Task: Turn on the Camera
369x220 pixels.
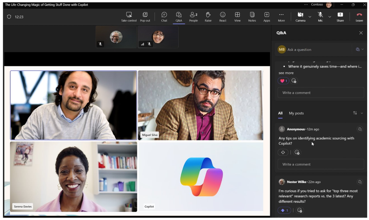Action: click(x=300, y=17)
